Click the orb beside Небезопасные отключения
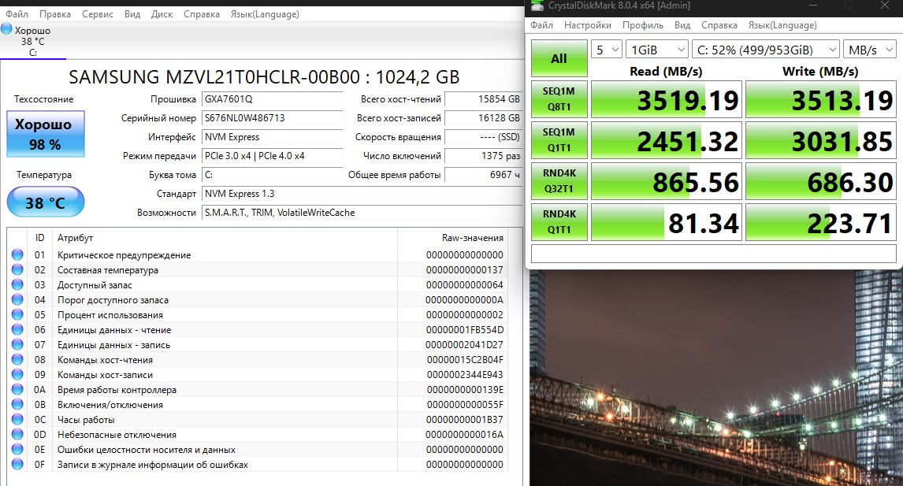903x486 pixels. point(17,434)
